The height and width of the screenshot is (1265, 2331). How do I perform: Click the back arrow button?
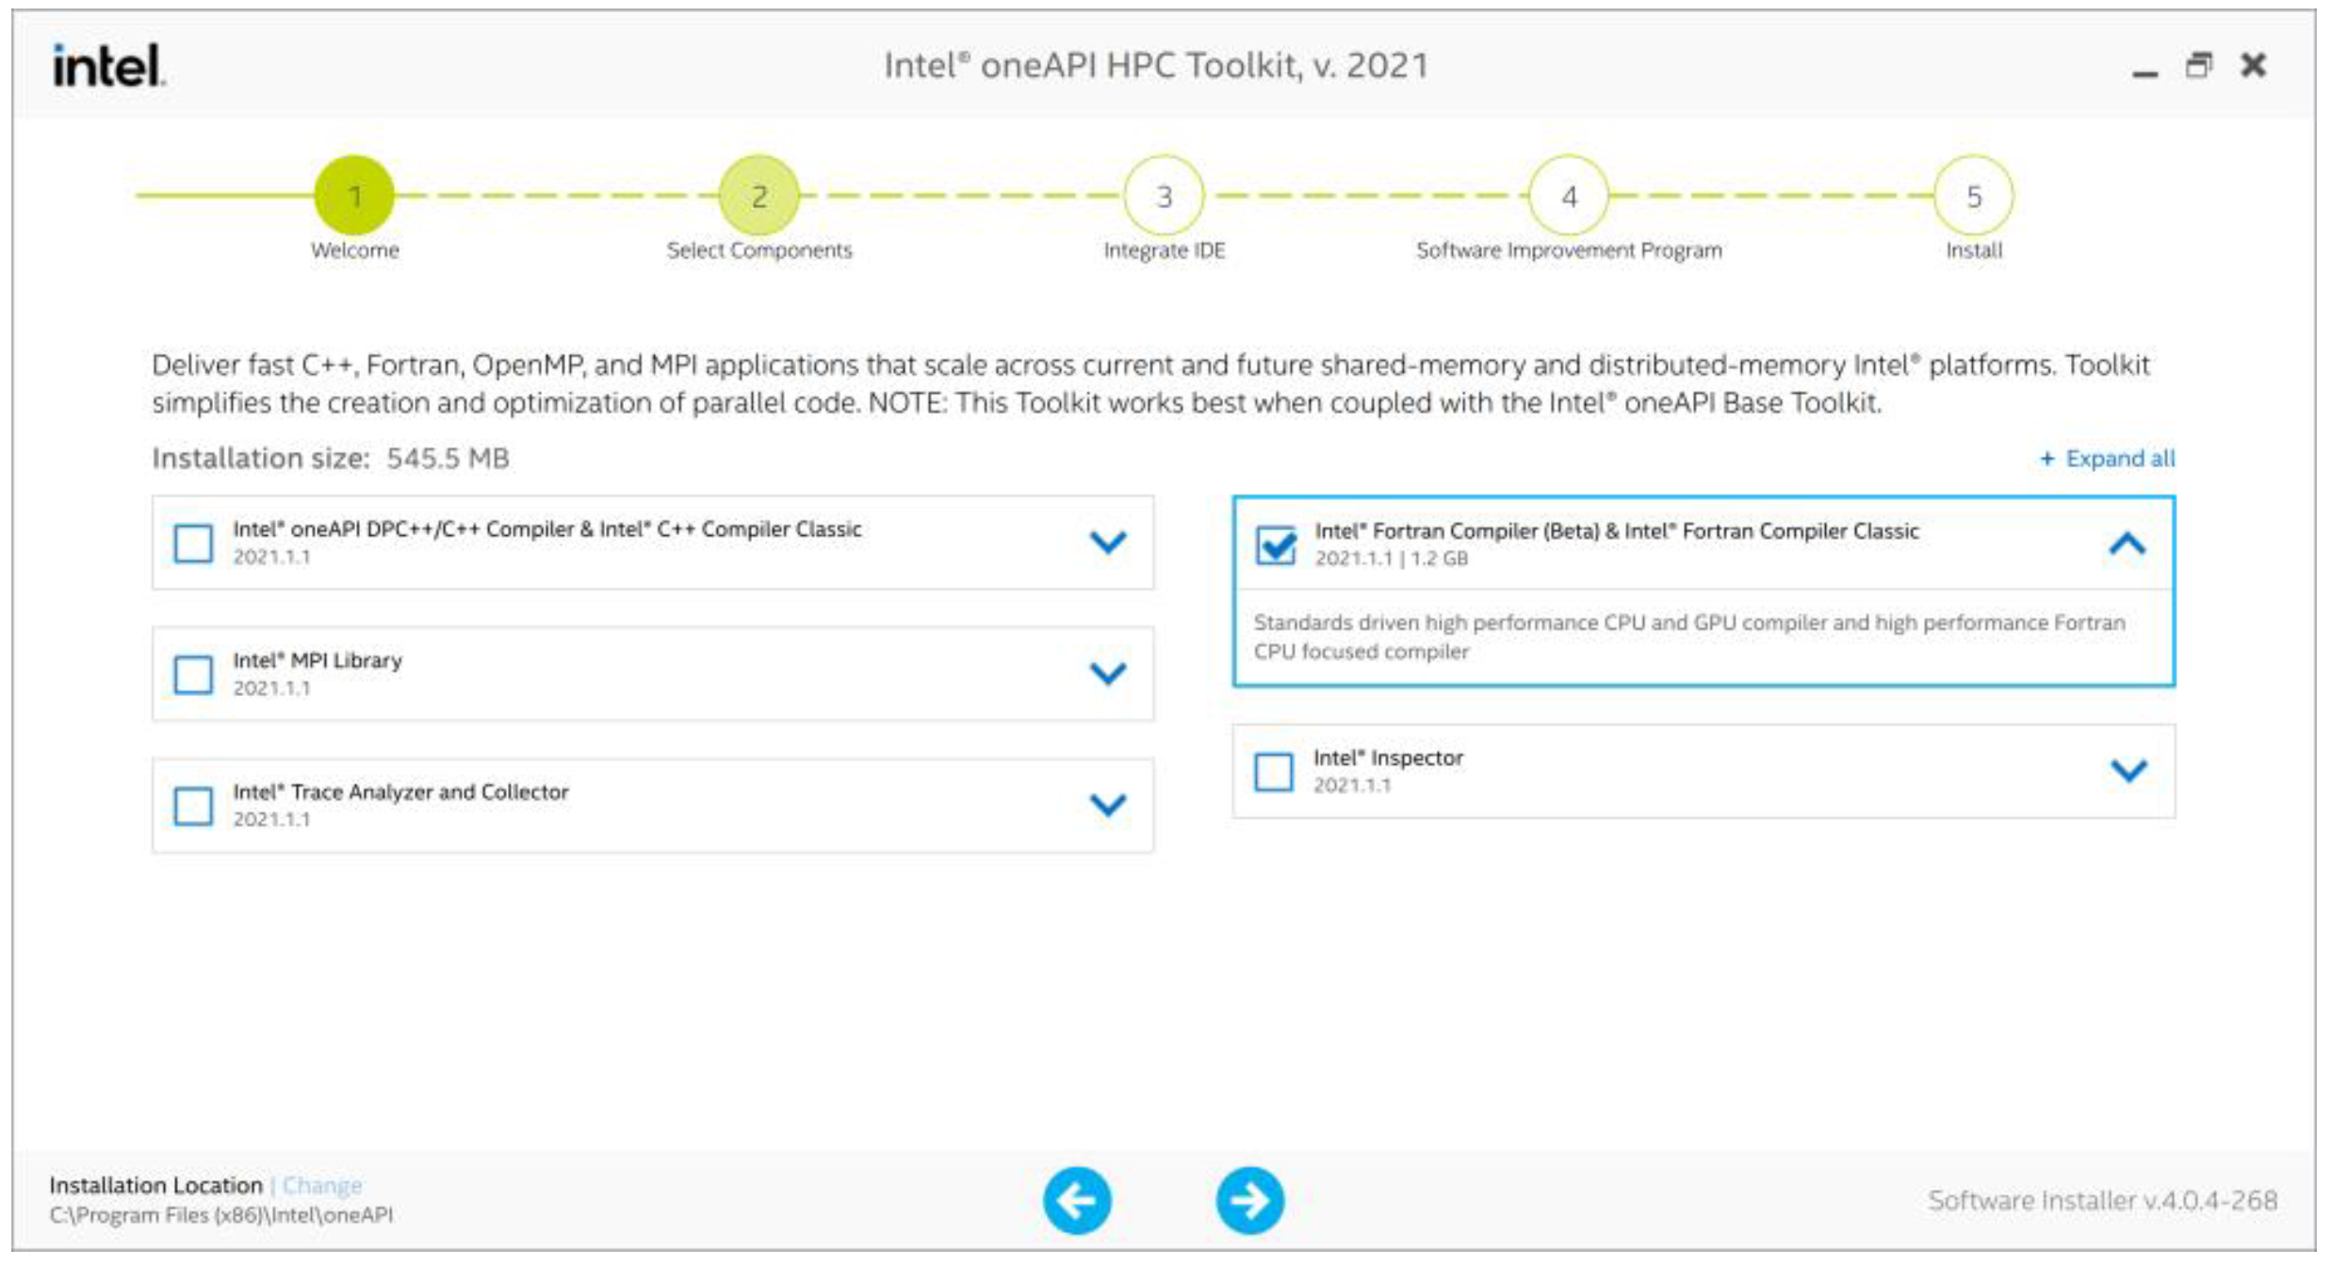pos(1077,1200)
